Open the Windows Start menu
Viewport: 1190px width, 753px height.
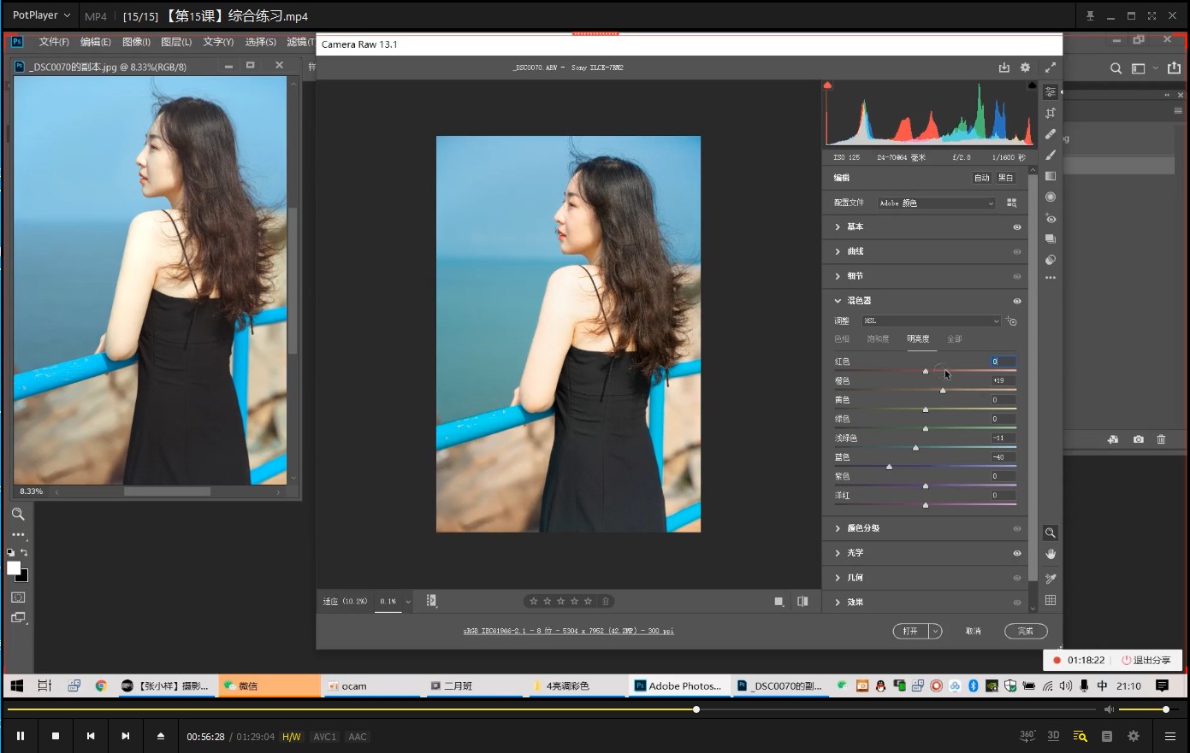click(16, 685)
